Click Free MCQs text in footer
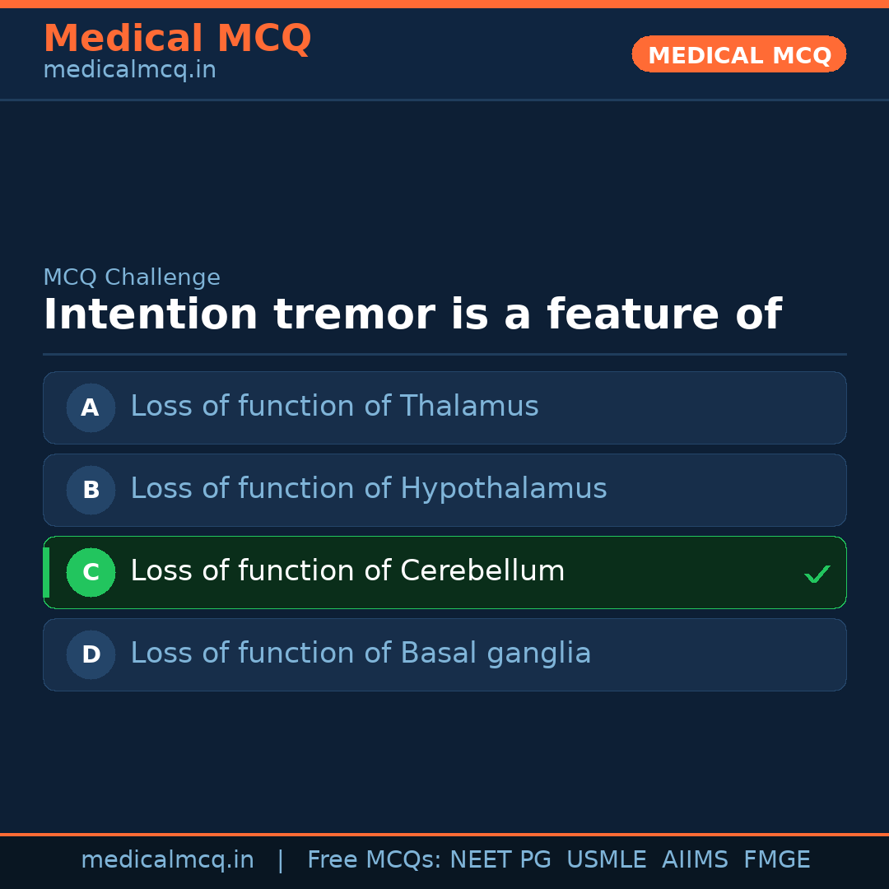The image size is (889, 889). (x=374, y=860)
